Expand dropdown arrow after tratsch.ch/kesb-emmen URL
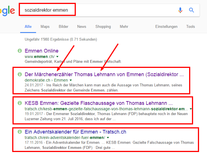The width and height of the screenshot is (207, 154). pyautogui.click(x=191, y=109)
